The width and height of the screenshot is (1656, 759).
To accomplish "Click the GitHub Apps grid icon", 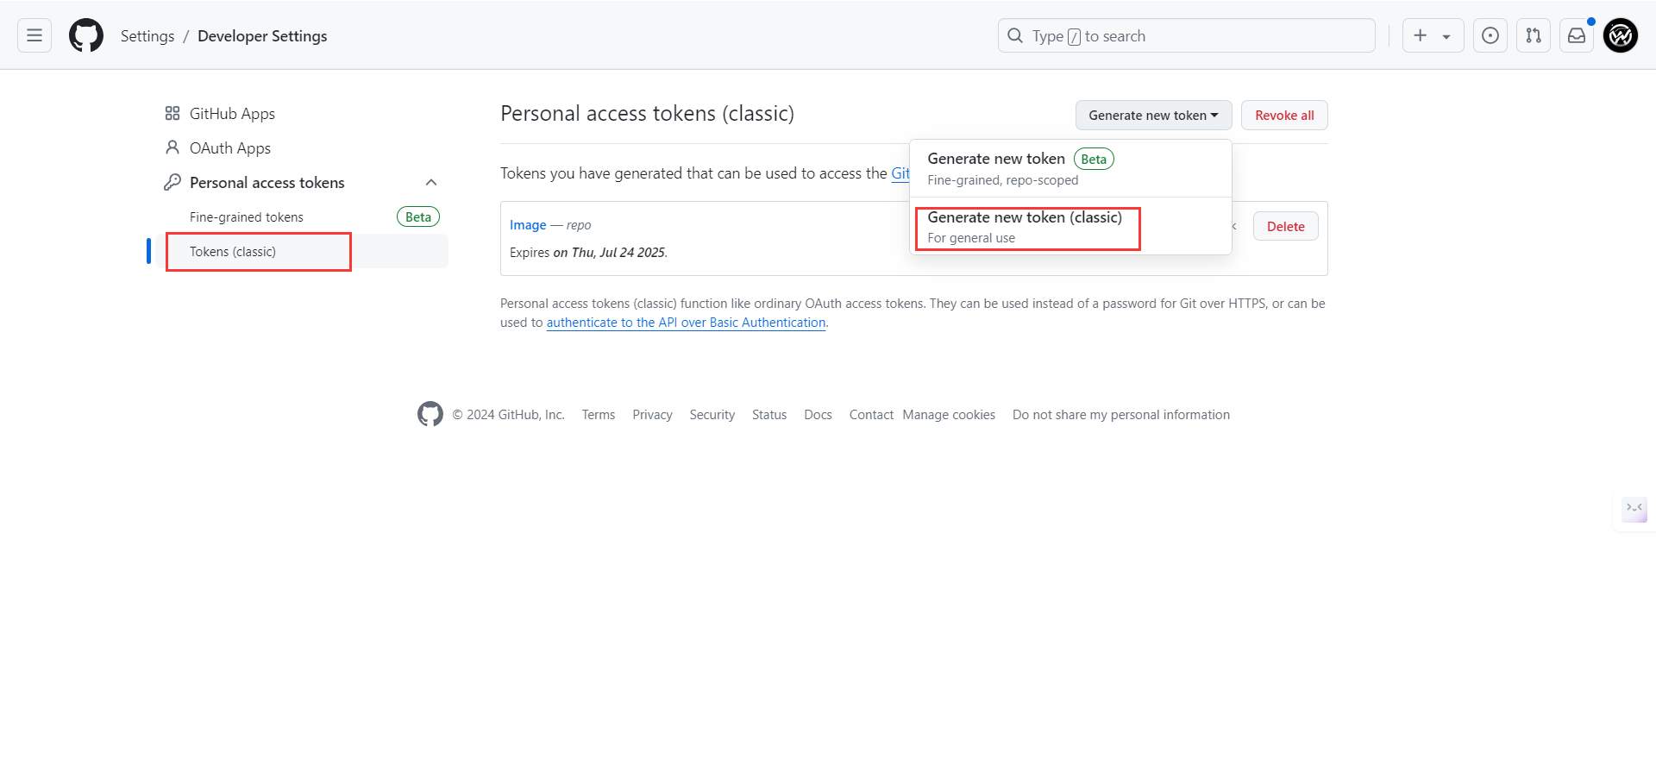I will pyautogui.click(x=172, y=114).
